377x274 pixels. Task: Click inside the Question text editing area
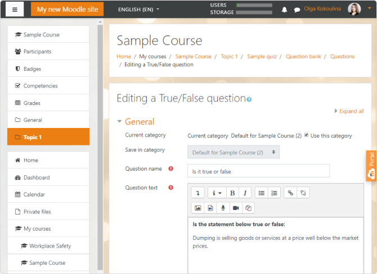pos(276,245)
